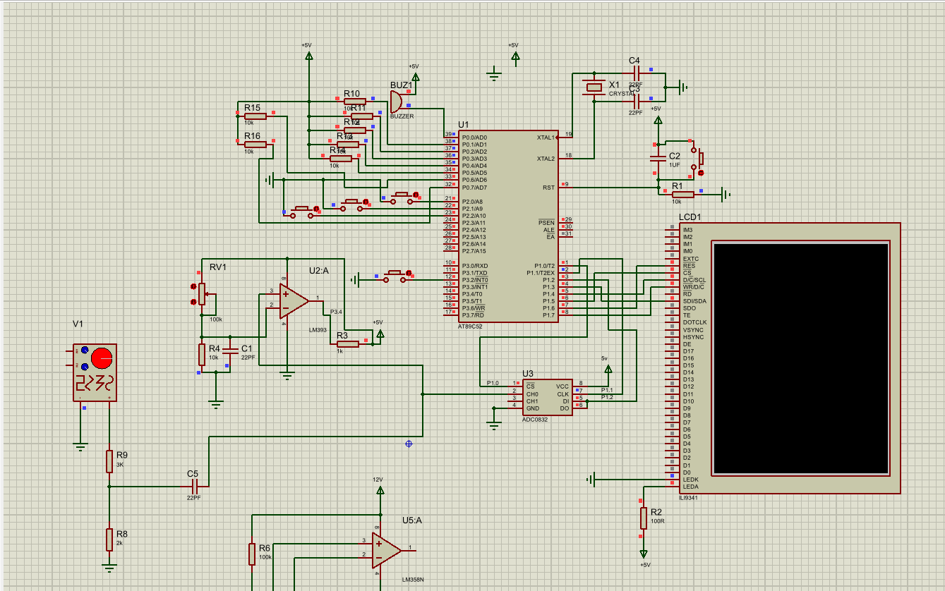Select resistor R16 symbol

coord(255,145)
